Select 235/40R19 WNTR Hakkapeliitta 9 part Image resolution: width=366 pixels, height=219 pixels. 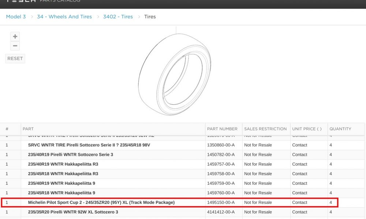click(61, 183)
